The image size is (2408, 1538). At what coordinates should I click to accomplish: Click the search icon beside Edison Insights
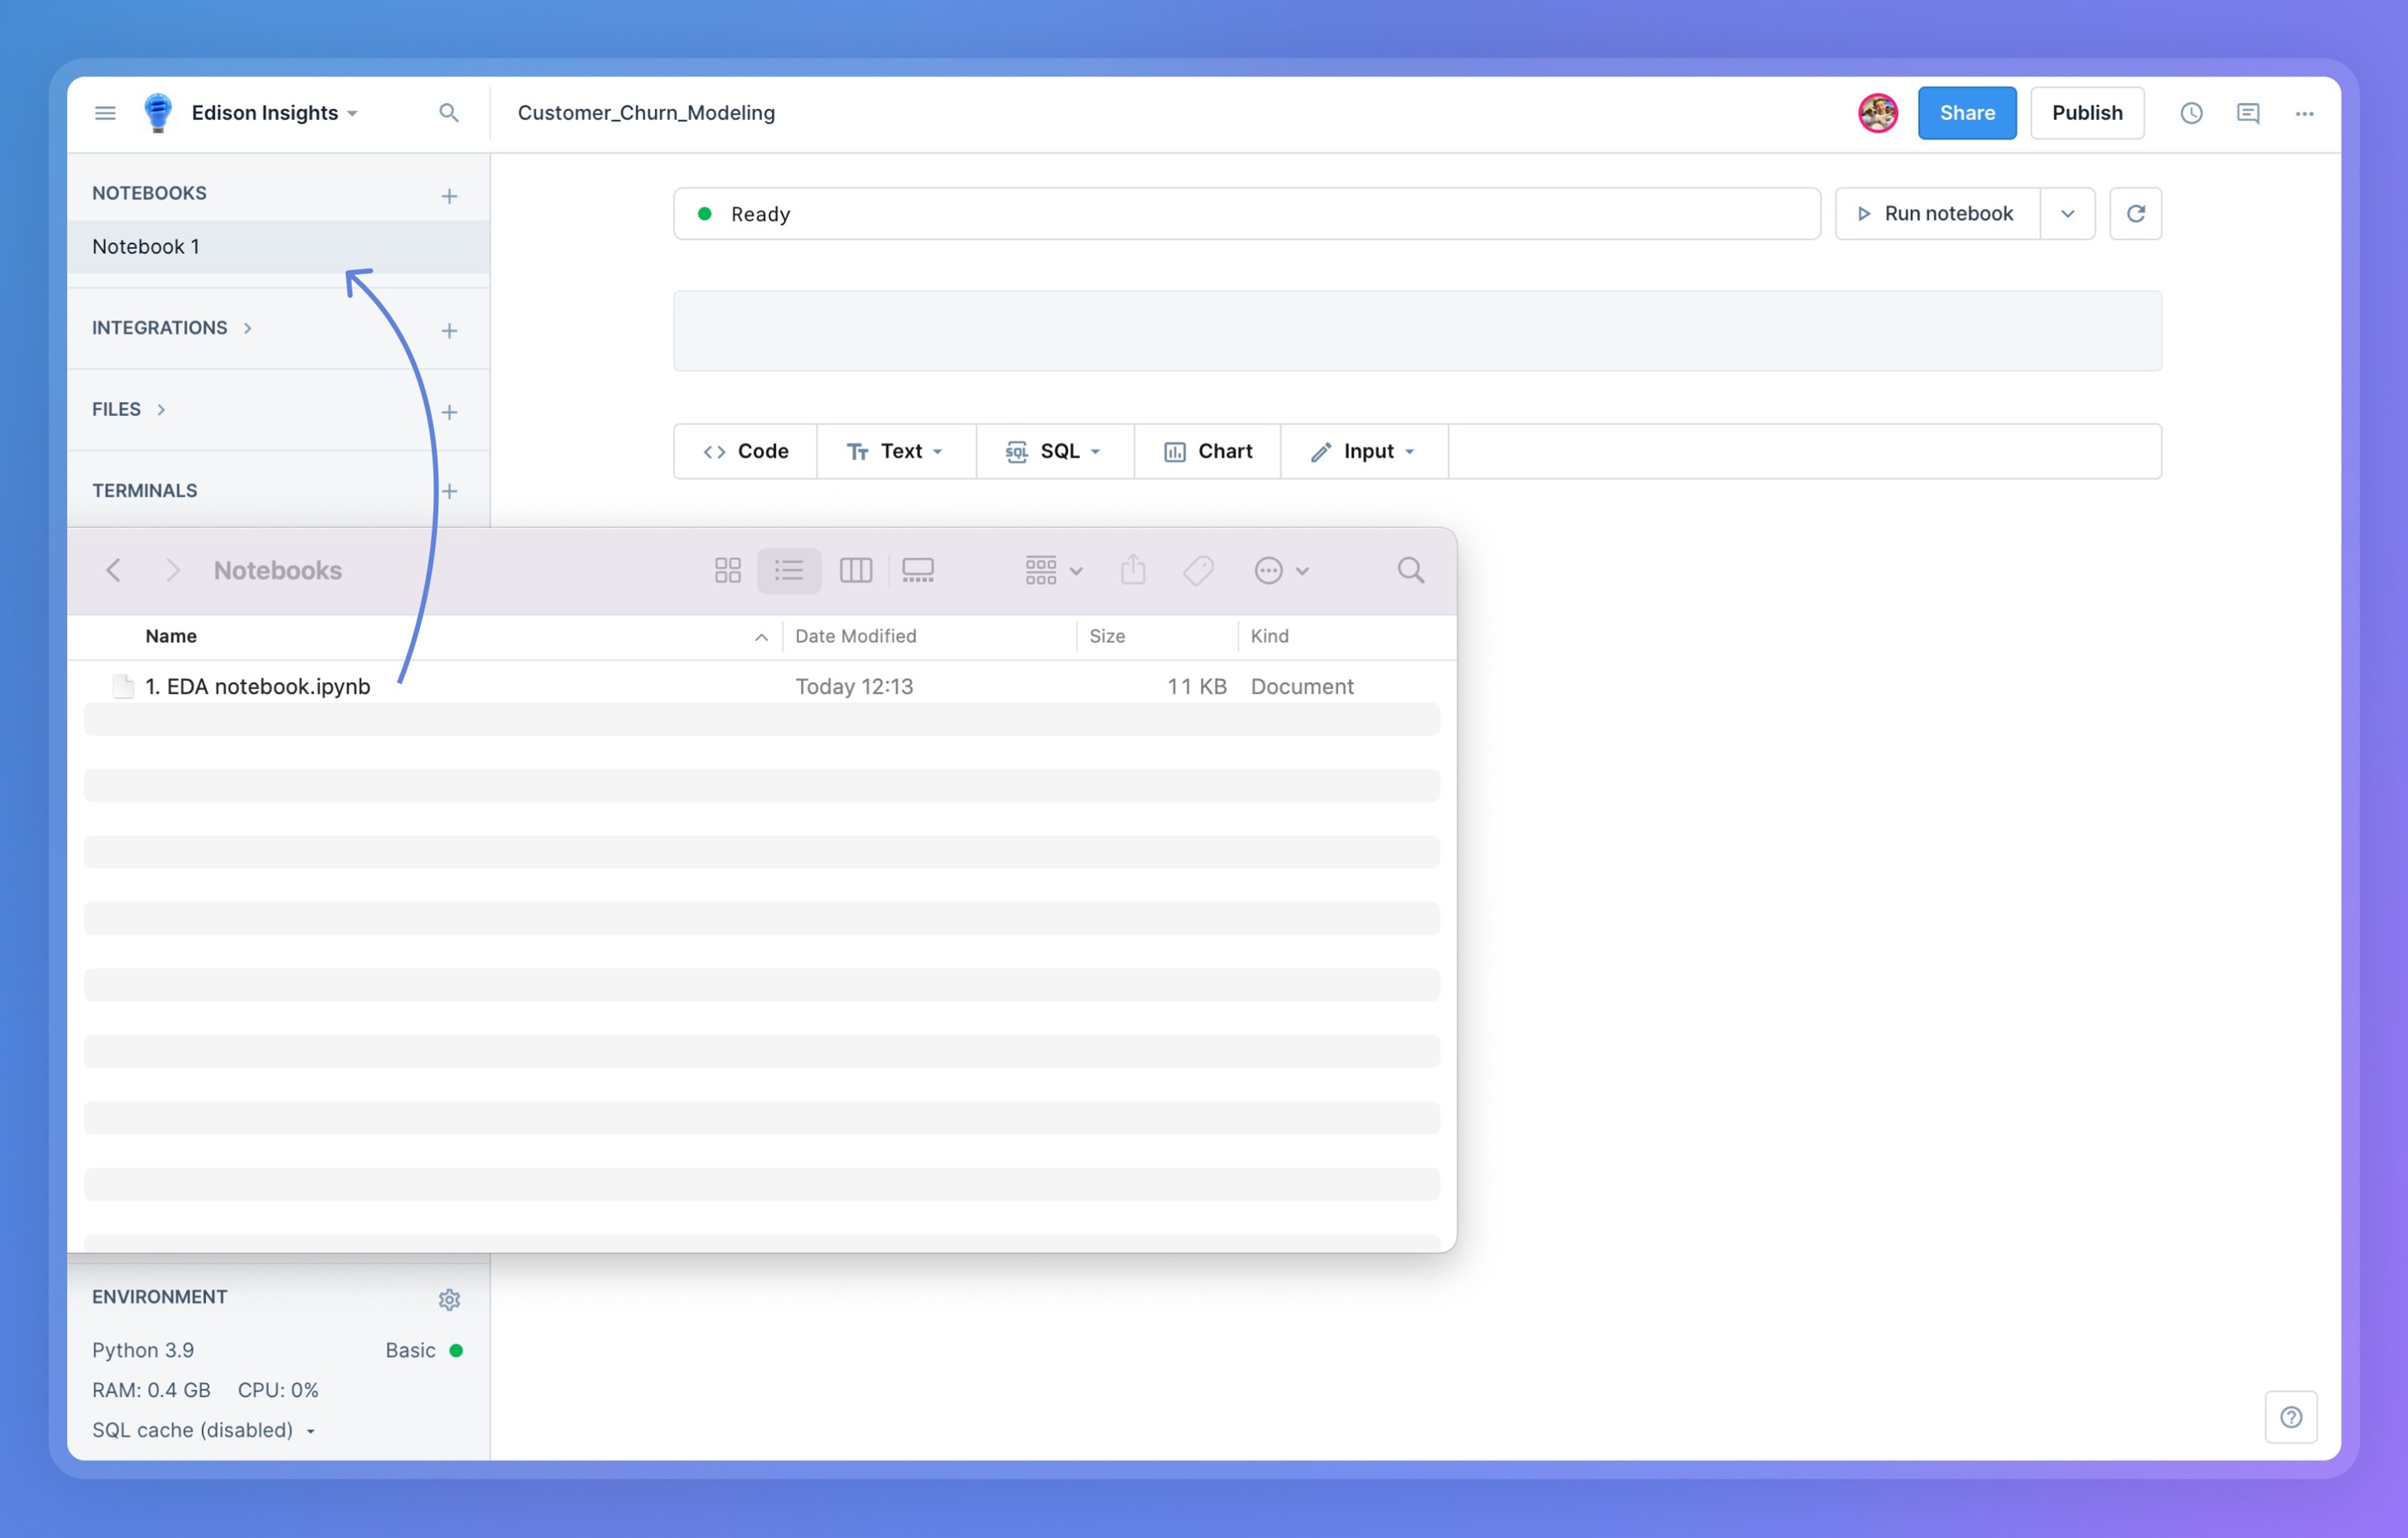pos(449,113)
